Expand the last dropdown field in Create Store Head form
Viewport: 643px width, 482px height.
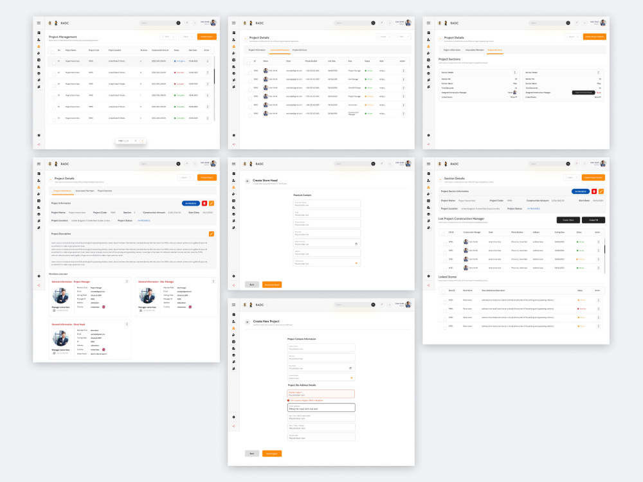point(327,263)
